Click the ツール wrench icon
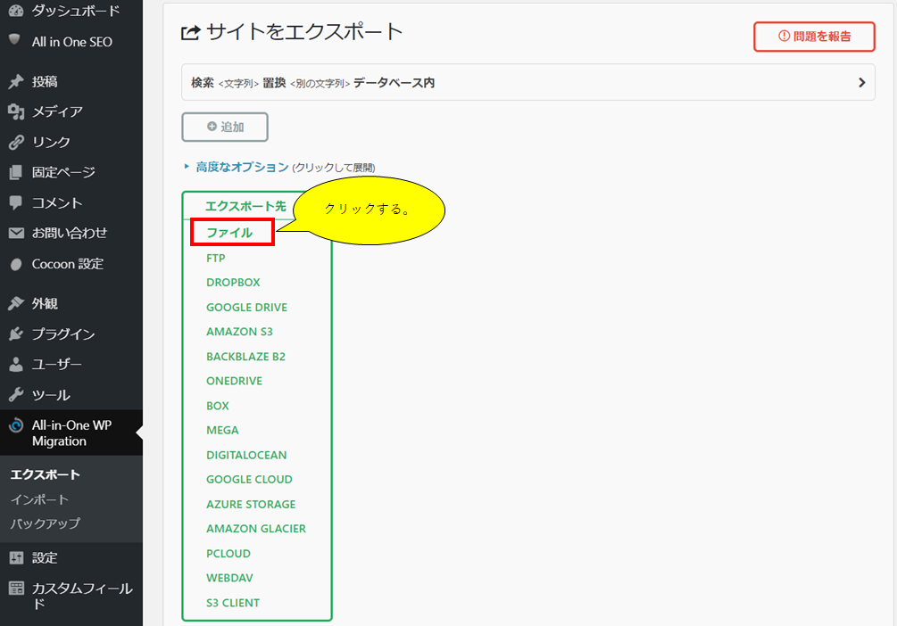This screenshot has width=897, height=626. click(x=16, y=394)
